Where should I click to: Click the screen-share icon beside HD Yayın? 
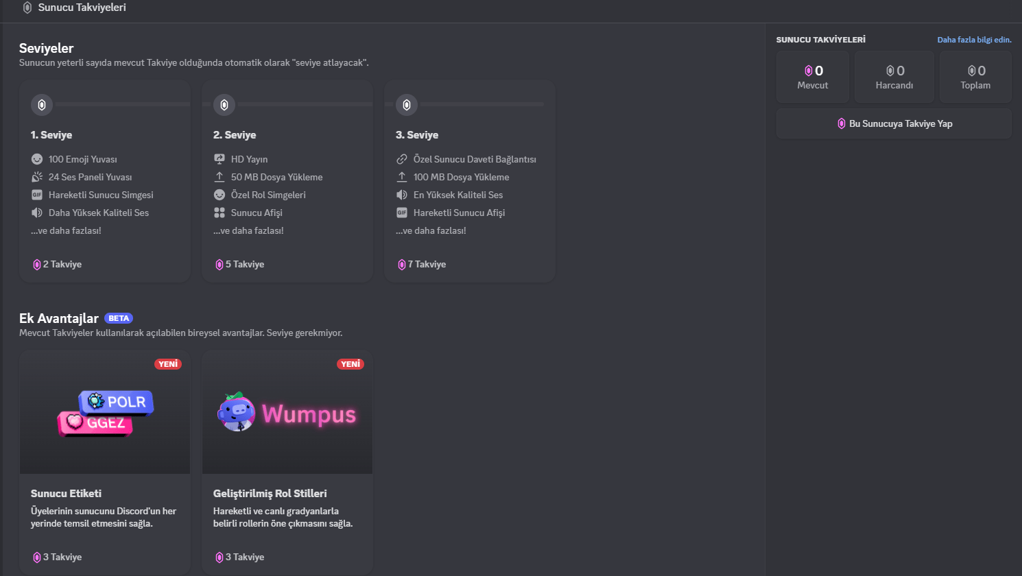click(x=219, y=159)
